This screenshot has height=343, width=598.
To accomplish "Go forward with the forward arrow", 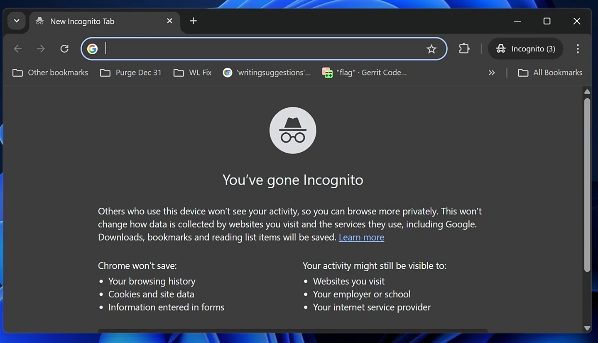I will (x=41, y=49).
